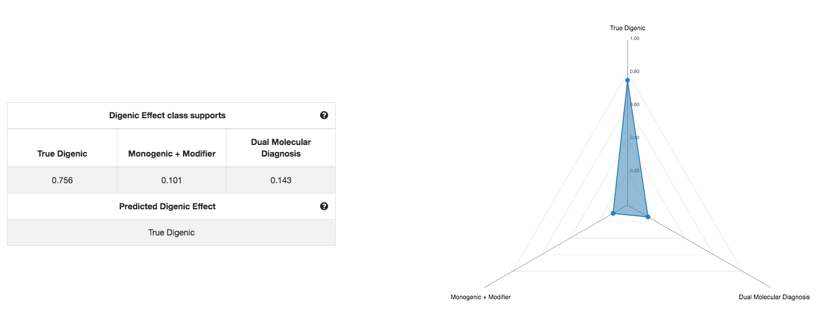
Task: Click the 1.00 tick mark on radar axis
Action: click(634, 38)
